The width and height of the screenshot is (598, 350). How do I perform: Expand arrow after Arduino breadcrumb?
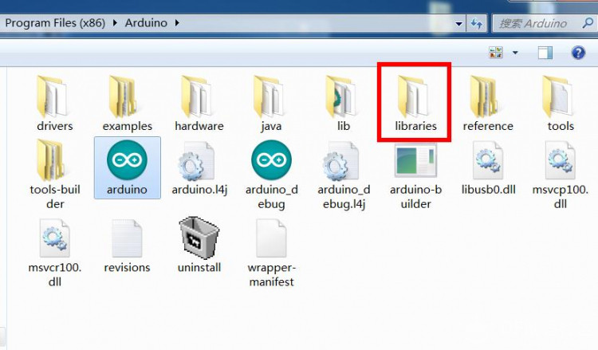[x=177, y=23]
